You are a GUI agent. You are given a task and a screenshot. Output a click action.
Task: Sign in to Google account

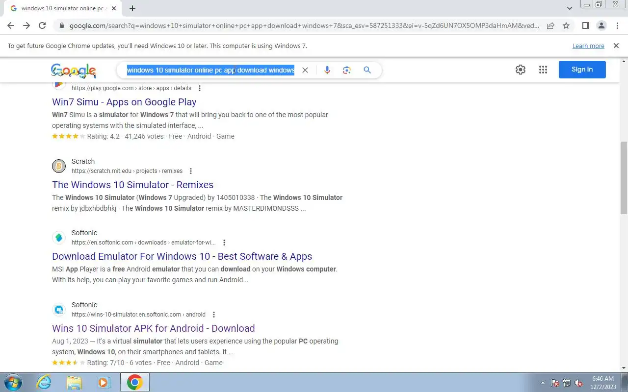pyautogui.click(x=582, y=70)
